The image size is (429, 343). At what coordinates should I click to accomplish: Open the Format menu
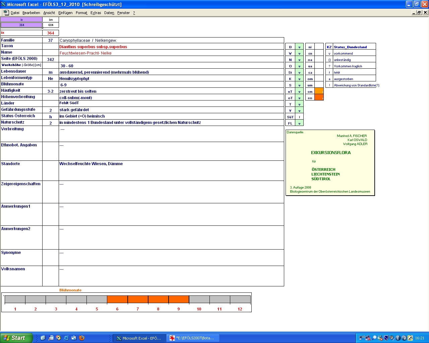81,13
